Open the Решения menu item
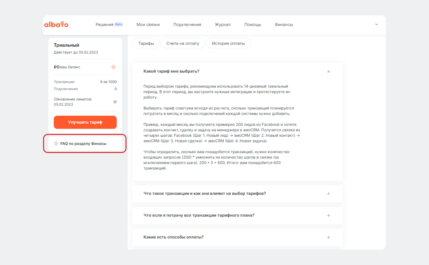The width and height of the screenshot is (429, 265). [x=105, y=25]
